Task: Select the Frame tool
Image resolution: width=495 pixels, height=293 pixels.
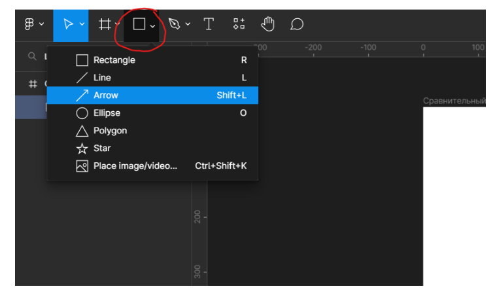Action: [x=104, y=24]
